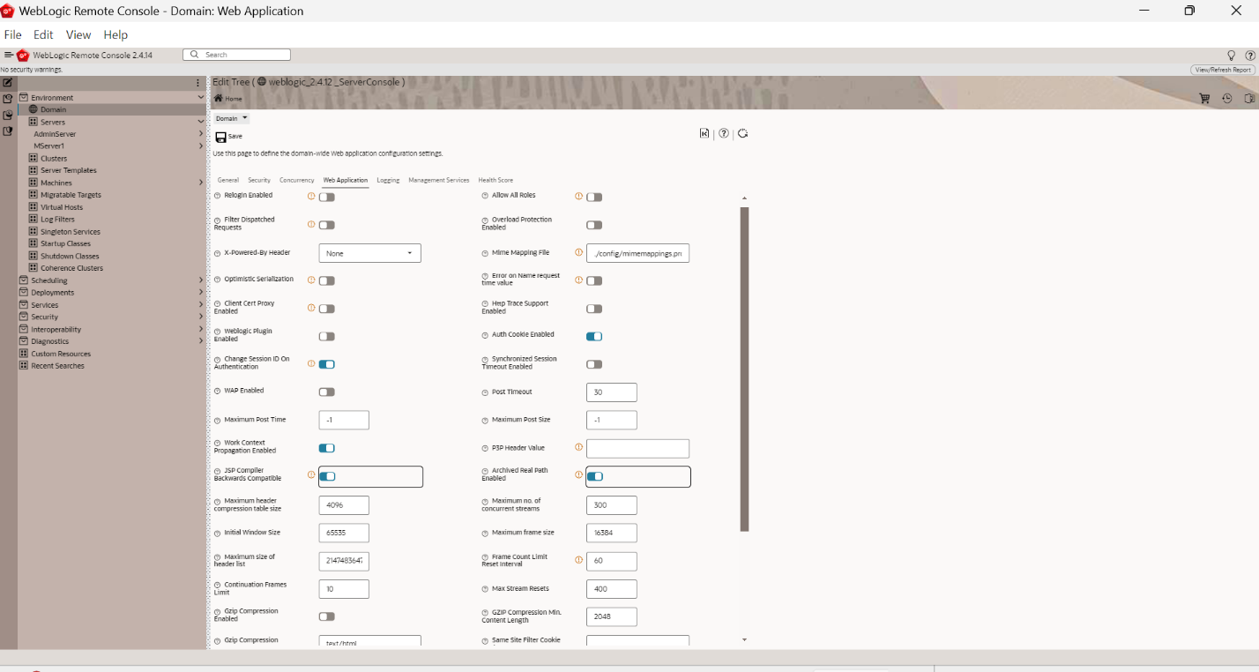Click the three-dot menu above the navigation tree
The image size is (1259, 672).
pos(197,83)
